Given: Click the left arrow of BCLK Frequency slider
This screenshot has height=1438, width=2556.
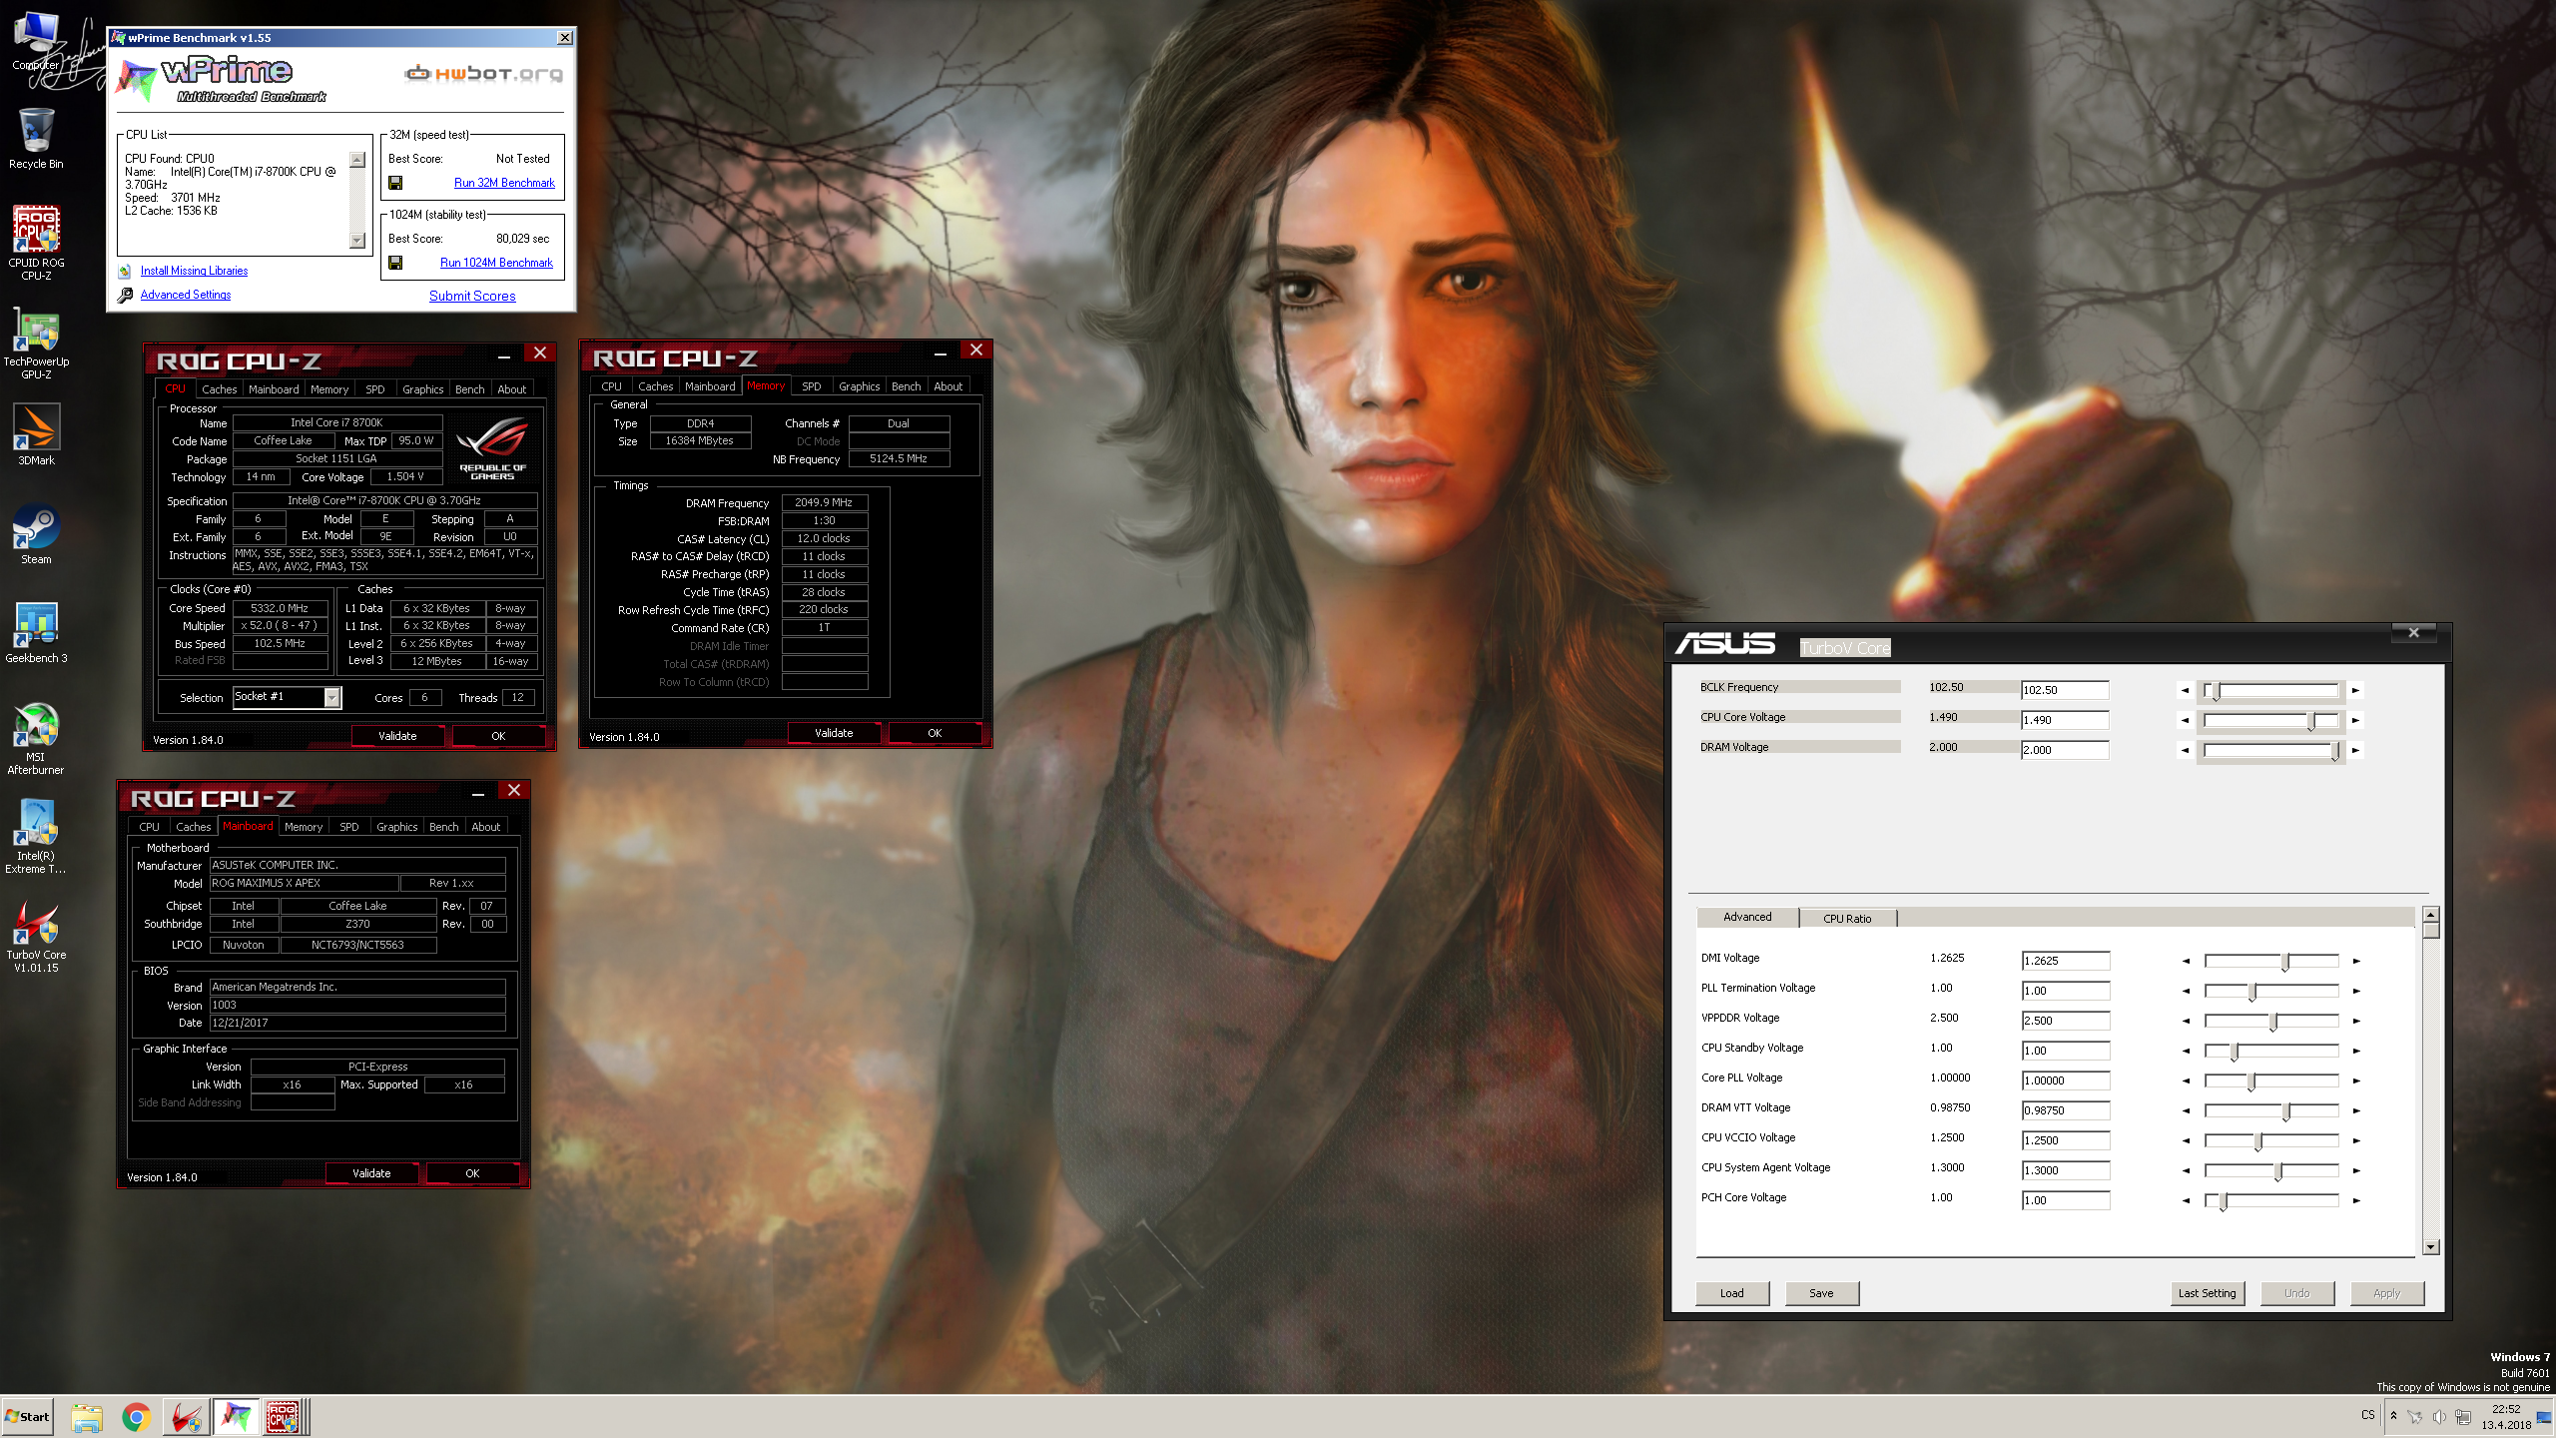Looking at the screenshot, I should pyautogui.click(x=2185, y=690).
